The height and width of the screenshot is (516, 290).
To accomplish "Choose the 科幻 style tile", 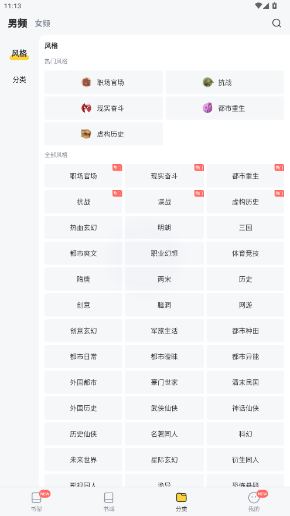I will click(x=245, y=434).
